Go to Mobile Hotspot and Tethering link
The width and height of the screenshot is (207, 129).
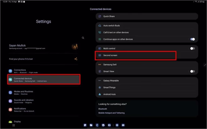pyautogui.click(x=111, y=113)
